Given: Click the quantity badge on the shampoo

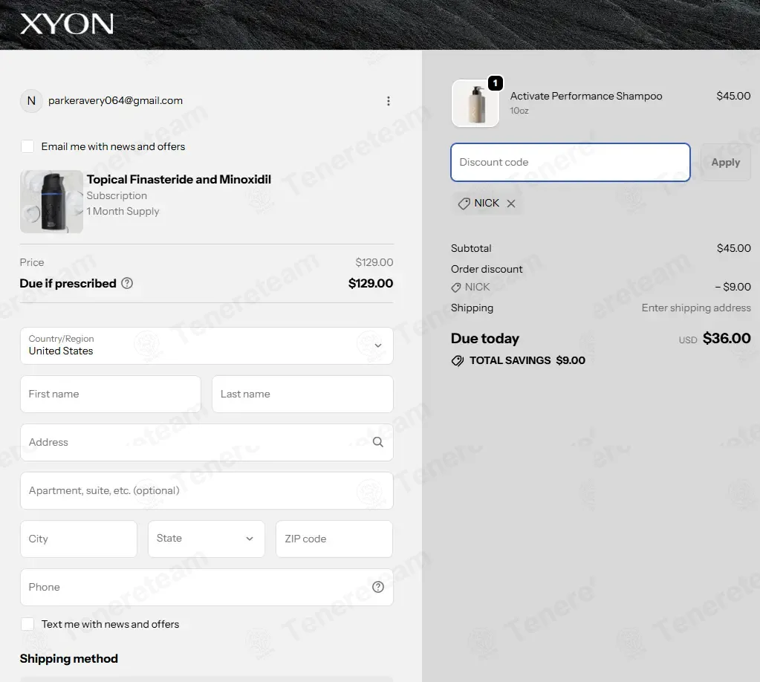Looking at the screenshot, I should [495, 83].
